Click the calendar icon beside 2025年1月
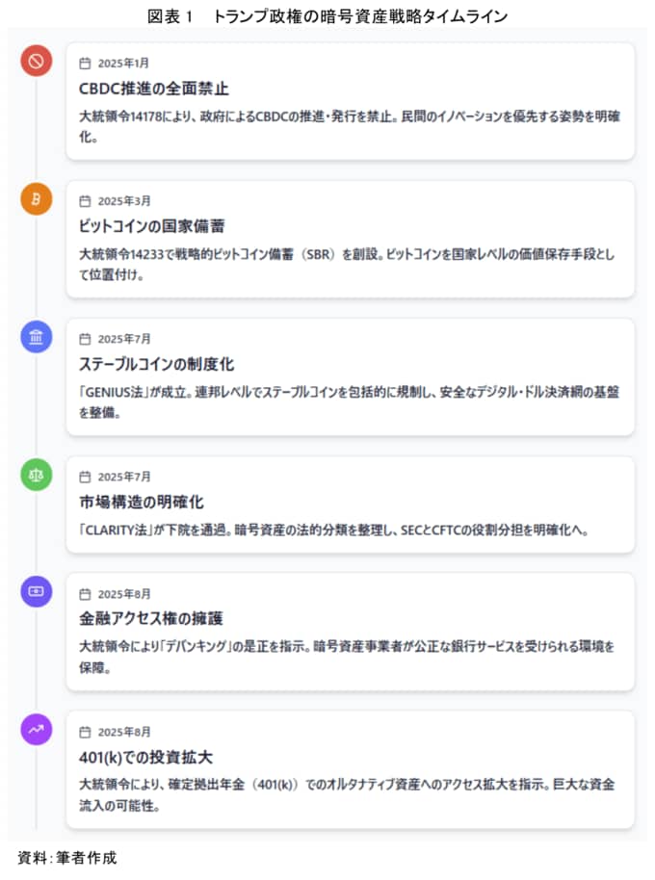Image resolution: width=655 pixels, height=880 pixels. click(85, 64)
